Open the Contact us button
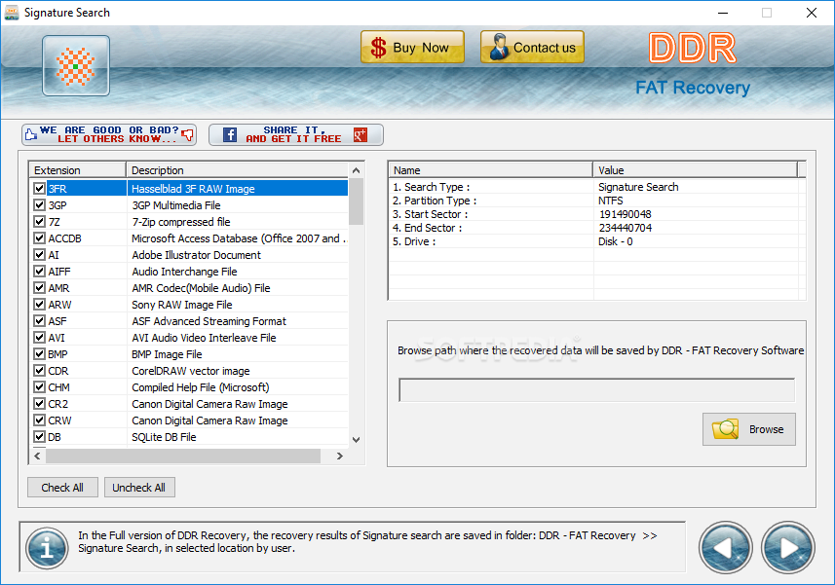The image size is (835, 585). pos(532,48)
